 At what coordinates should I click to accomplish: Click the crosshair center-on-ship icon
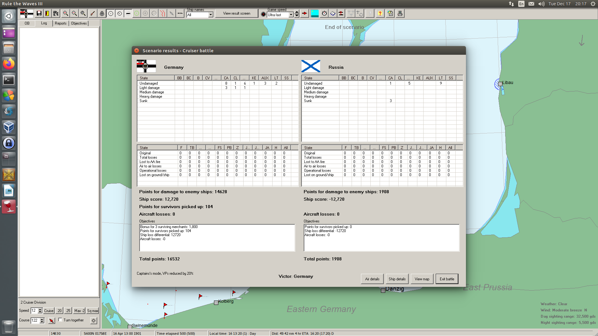[x=94, y=320]
